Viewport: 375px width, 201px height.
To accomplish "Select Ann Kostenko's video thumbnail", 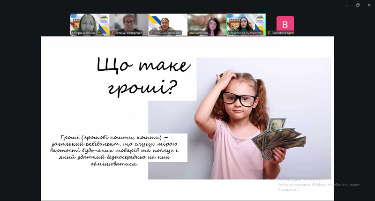I will pos(207,22).
